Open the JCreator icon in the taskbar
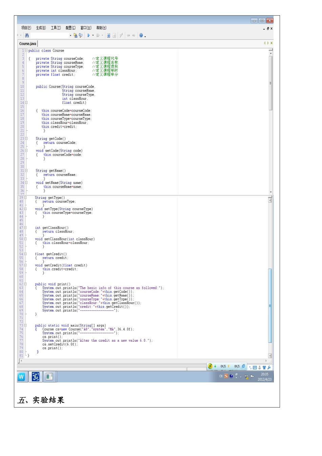This screenshot has width=322, height=456. pyautogui.click(x=36, y=377)
